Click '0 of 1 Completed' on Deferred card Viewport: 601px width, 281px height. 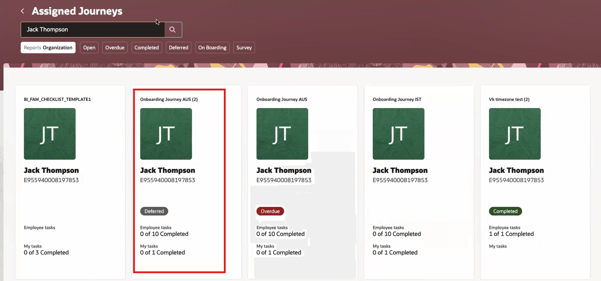coord(162,253)
